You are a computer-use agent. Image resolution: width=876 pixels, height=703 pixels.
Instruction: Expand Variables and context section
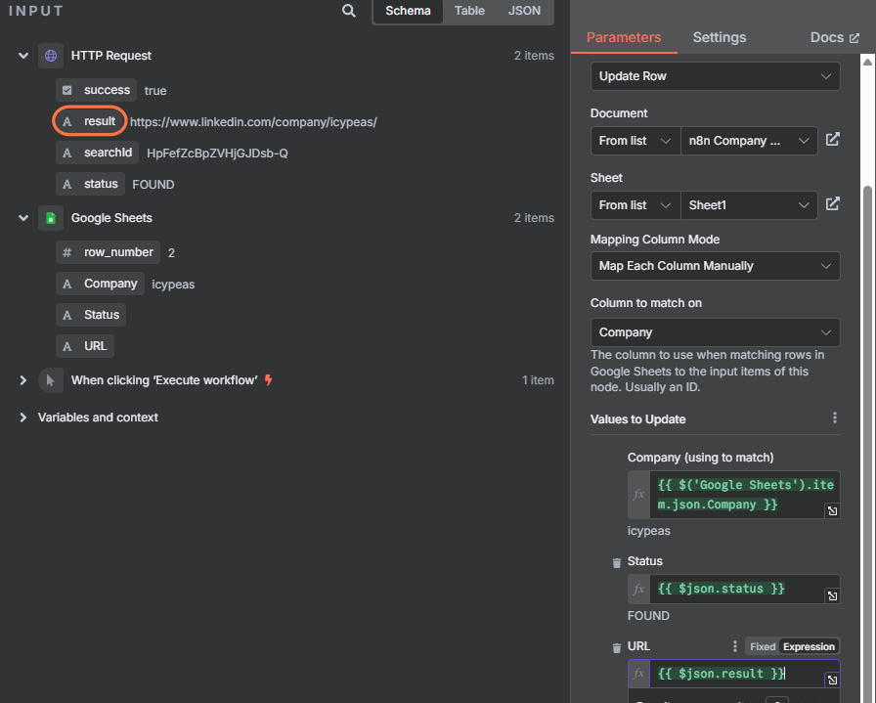click(23, 417)
